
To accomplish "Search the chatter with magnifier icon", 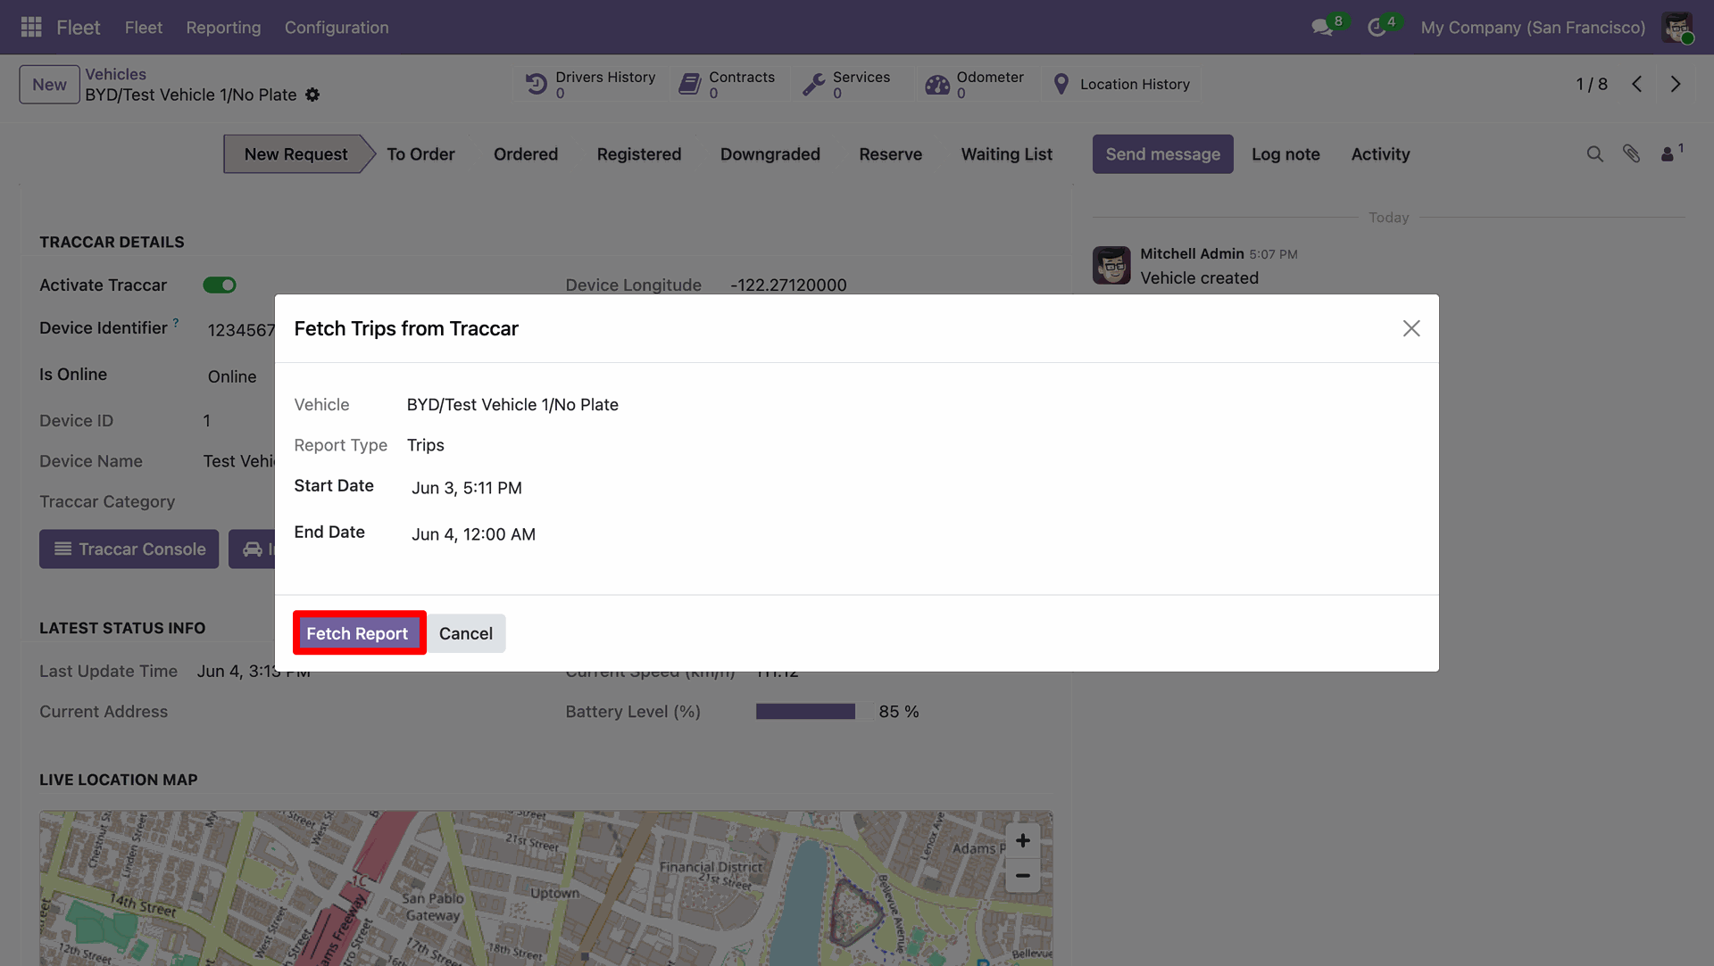I will click(1594, 154).
